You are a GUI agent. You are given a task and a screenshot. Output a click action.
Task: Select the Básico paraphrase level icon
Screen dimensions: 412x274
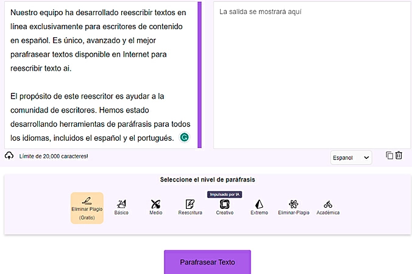(121, 205)
